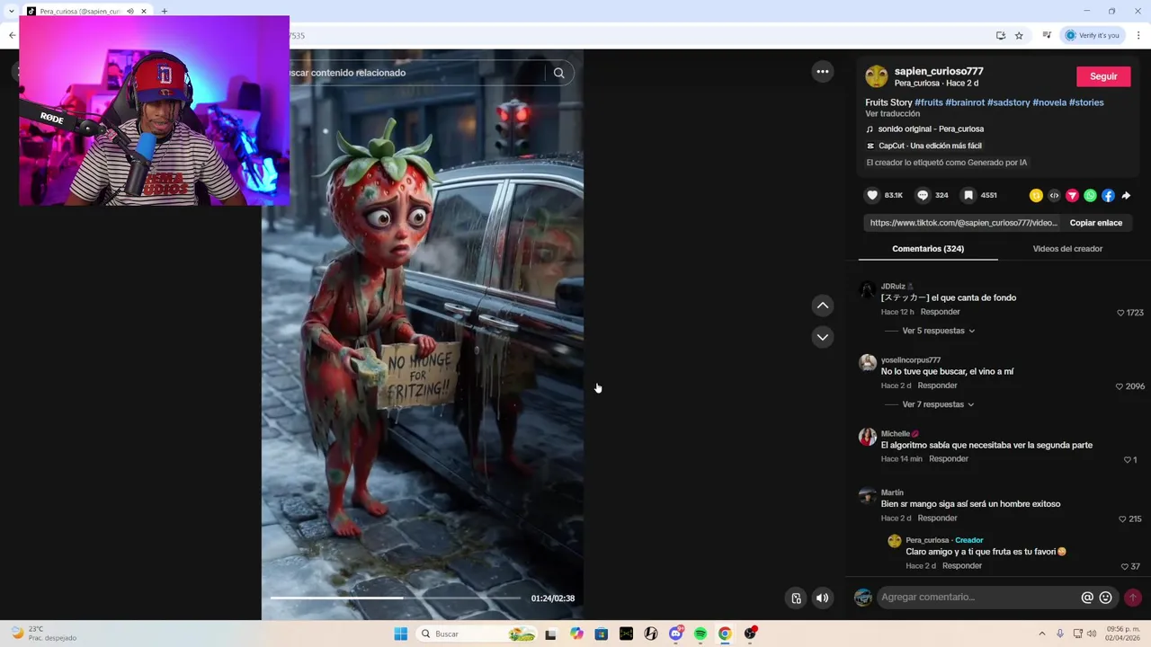Focus the related content search field

click(x=414, y=73)
